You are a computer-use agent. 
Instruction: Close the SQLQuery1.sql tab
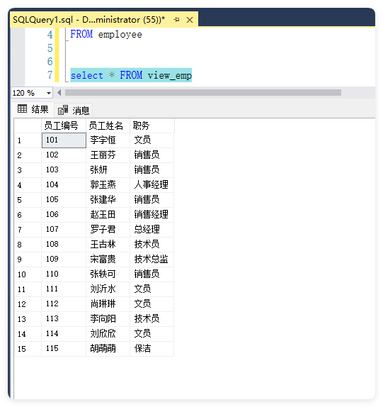tap(190, 20)
